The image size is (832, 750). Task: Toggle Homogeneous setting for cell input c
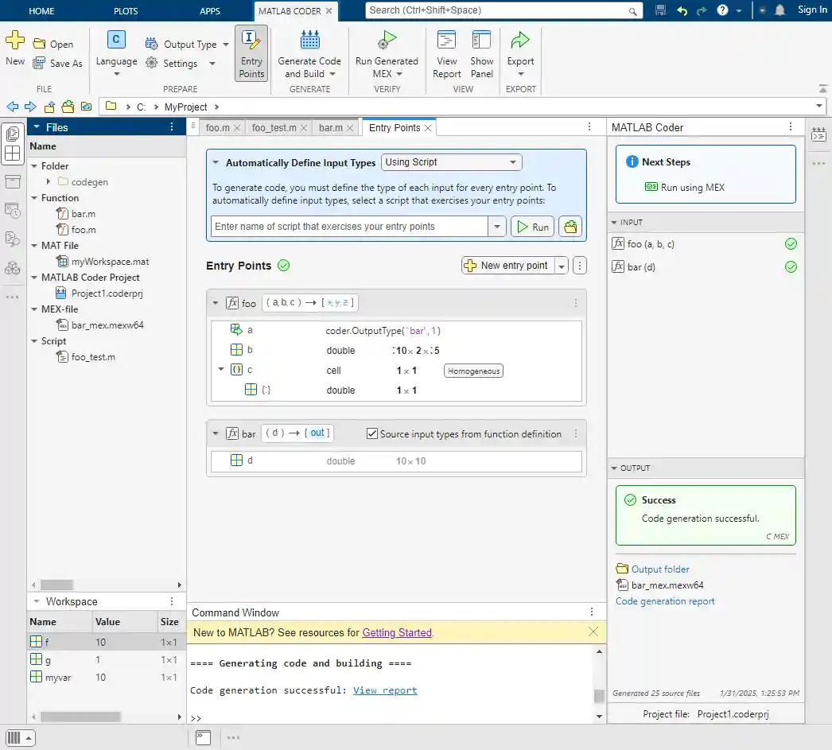click(473, 371)
